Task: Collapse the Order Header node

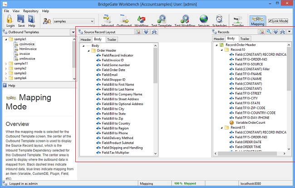Action: point(88,51)
